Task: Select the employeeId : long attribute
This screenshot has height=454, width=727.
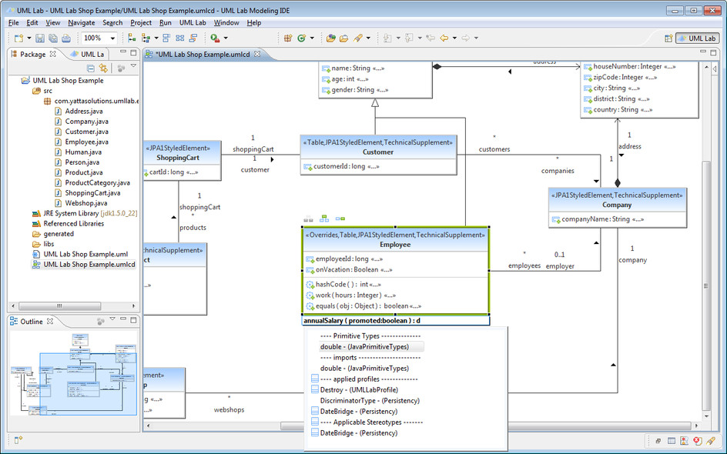Action: click(344, 259)
